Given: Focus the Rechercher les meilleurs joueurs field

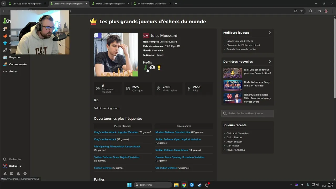Looking at the screenshot, I should pos(248,113).
